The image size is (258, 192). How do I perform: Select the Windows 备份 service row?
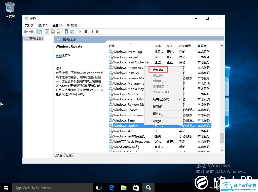pos(160,131)
